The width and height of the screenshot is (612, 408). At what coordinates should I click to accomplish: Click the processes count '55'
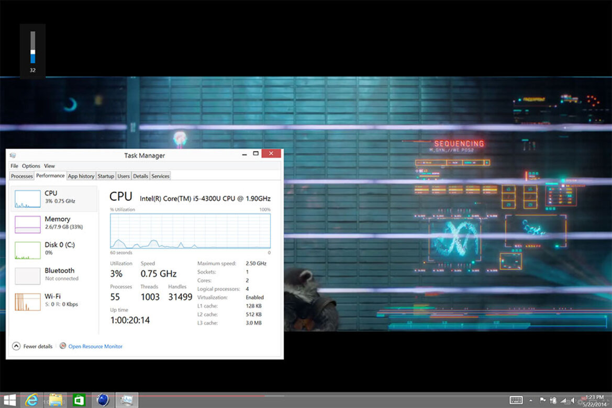115,297
